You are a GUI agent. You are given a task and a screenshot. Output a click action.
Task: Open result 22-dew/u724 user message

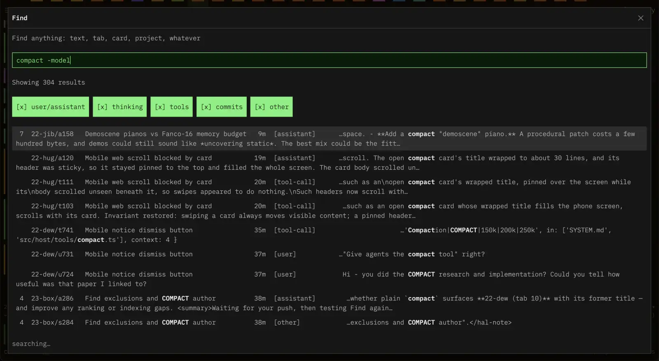point(329,279)
